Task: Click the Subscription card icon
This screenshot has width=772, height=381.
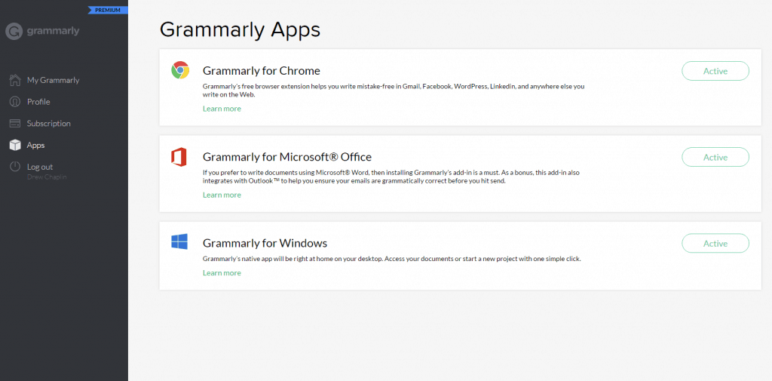Action: [15, 123]
